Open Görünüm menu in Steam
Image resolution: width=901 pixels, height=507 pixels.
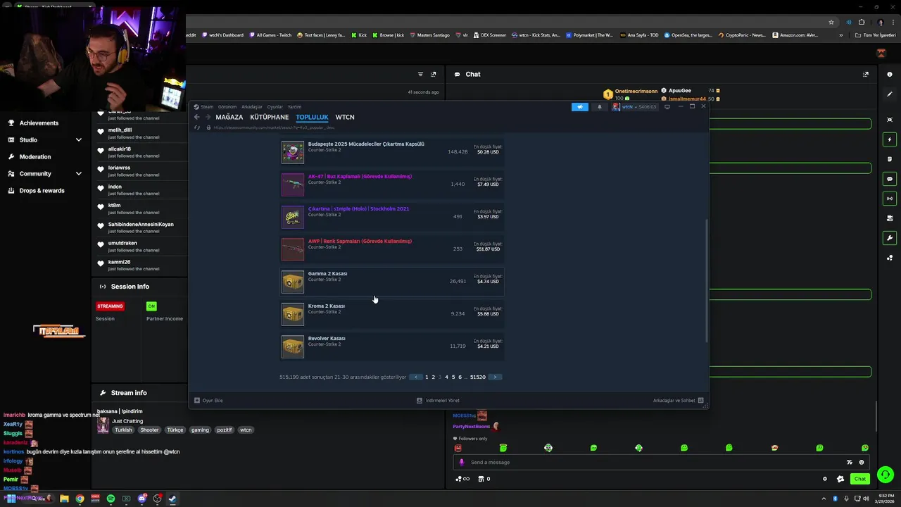(x=227, y=107)
